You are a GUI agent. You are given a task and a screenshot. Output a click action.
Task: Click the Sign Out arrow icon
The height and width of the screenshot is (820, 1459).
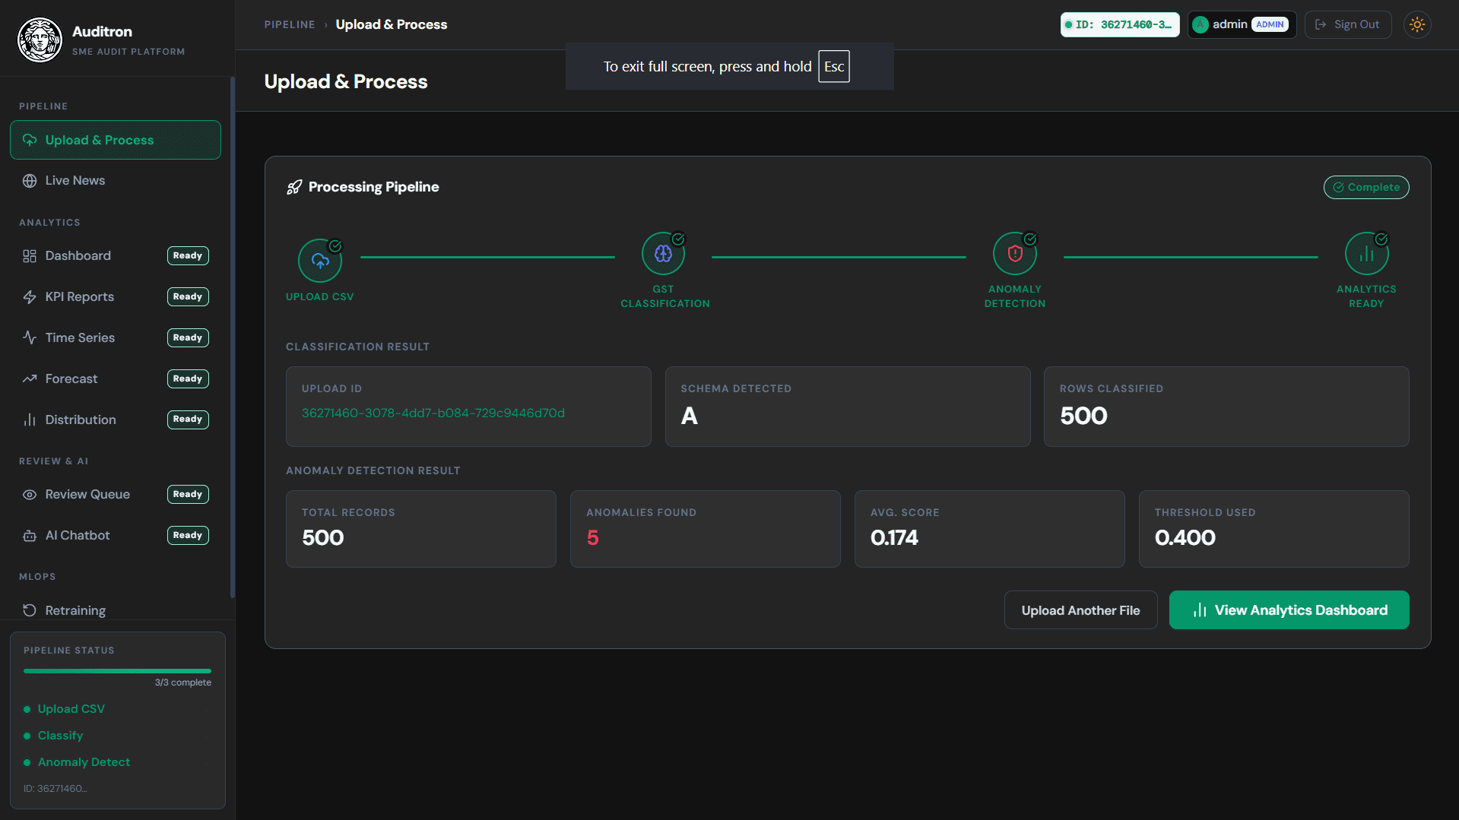click(1321, 24)
